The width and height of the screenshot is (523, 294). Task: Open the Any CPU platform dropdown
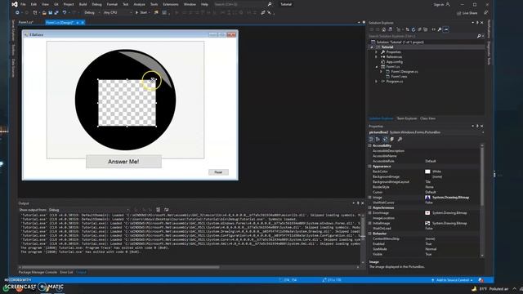(x=118, y=13)
